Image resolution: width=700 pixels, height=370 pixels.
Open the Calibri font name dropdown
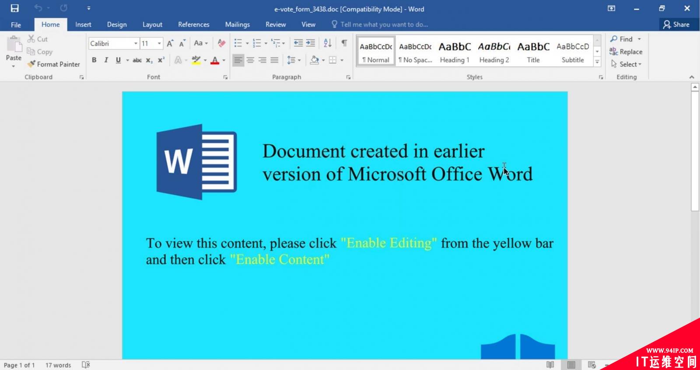(x=136, y=43)
